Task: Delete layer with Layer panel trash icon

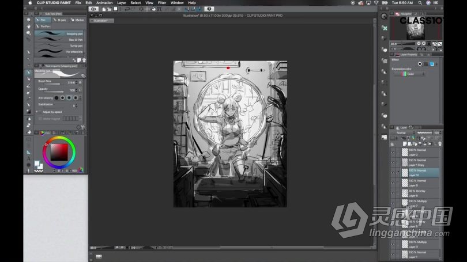Action: [x=439, y=144]
